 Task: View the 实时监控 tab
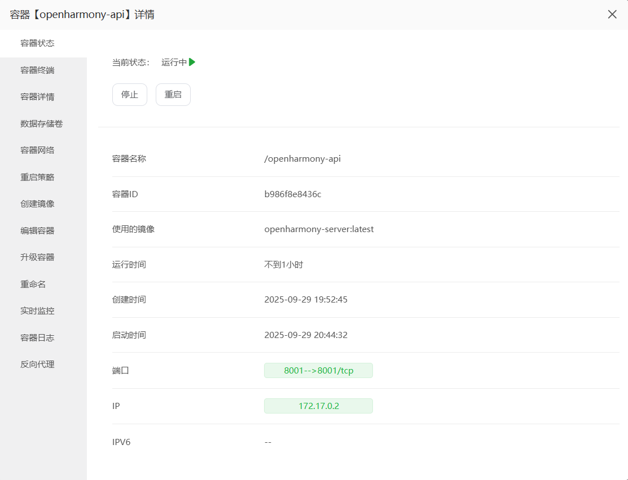(38, 311)
